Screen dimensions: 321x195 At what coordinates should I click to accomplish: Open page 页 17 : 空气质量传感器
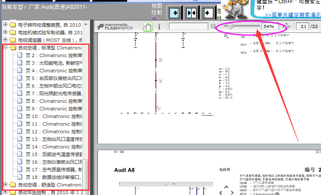click(54, 170)
